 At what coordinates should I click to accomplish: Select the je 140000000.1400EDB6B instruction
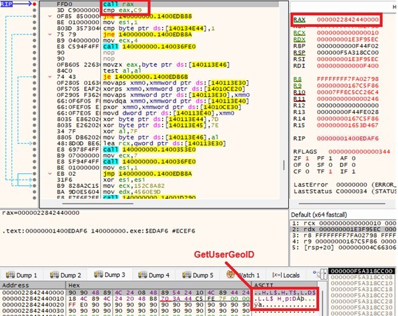(145, 77)
